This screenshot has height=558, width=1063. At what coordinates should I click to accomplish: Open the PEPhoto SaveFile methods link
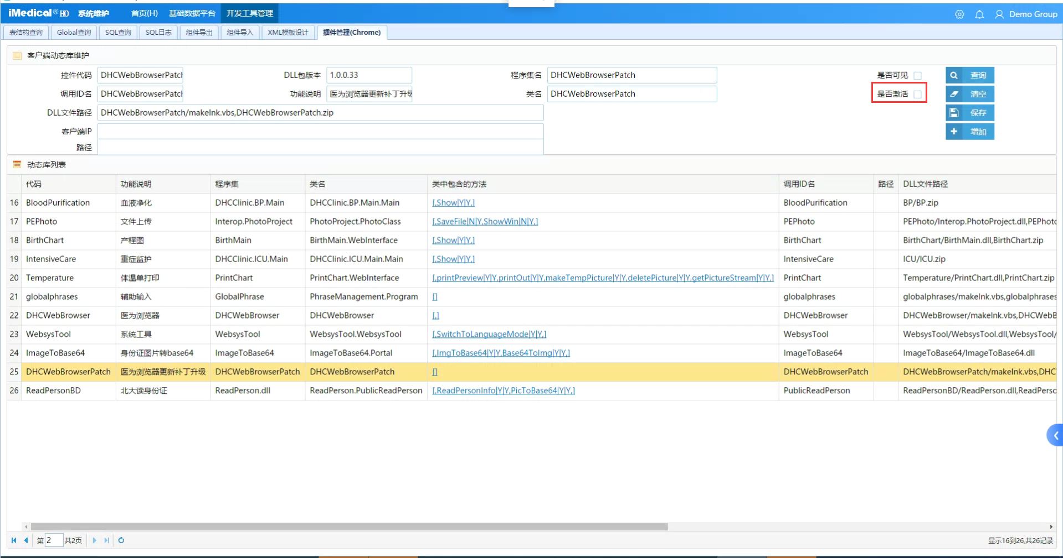click(x=485, y=222)
